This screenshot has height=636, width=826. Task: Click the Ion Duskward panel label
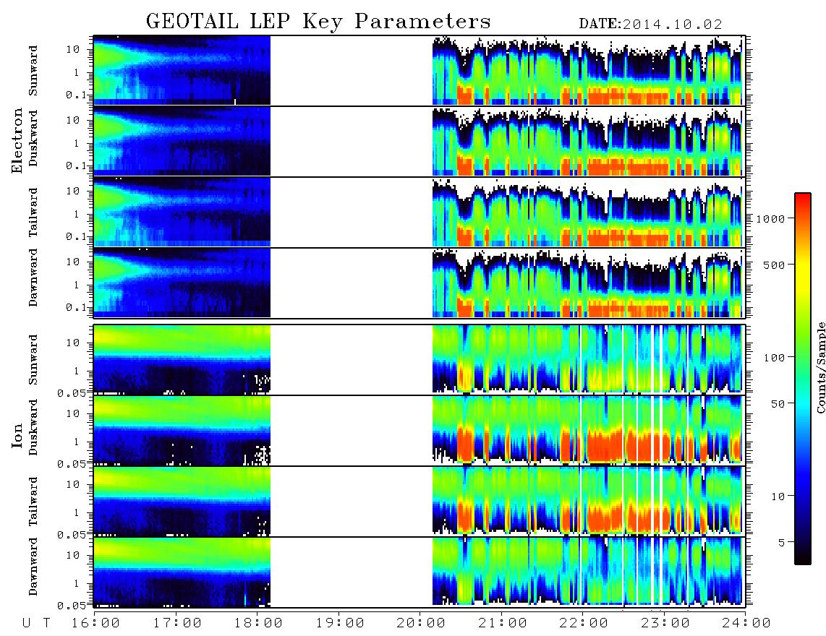(33, 427)
